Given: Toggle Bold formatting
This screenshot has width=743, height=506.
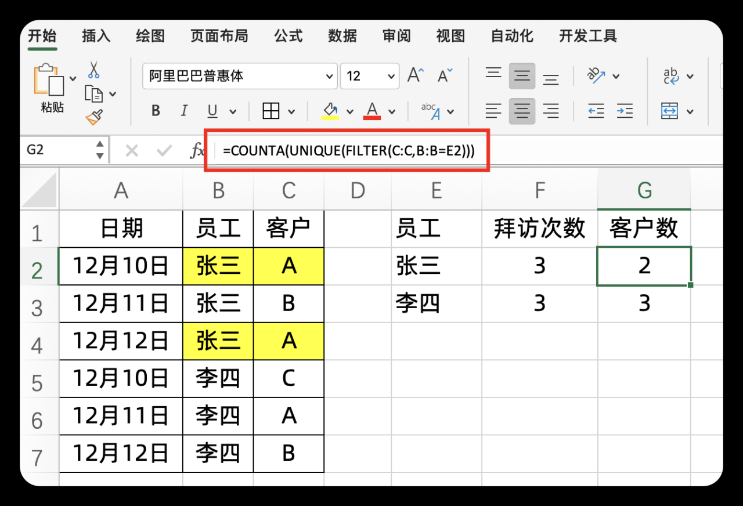Looking at the screenshot, I should pos(156,111).
